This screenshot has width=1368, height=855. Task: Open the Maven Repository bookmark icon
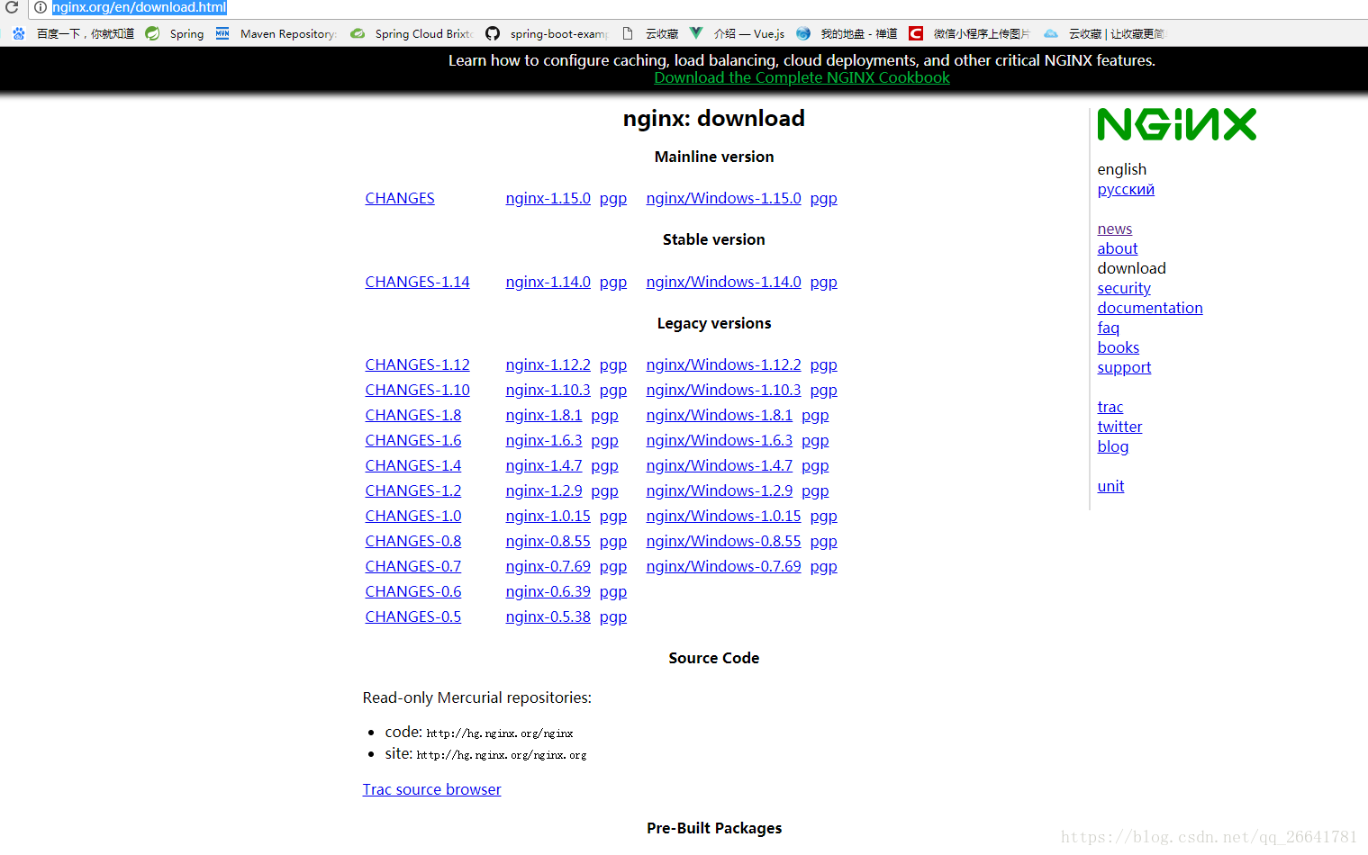pos(222,33)
